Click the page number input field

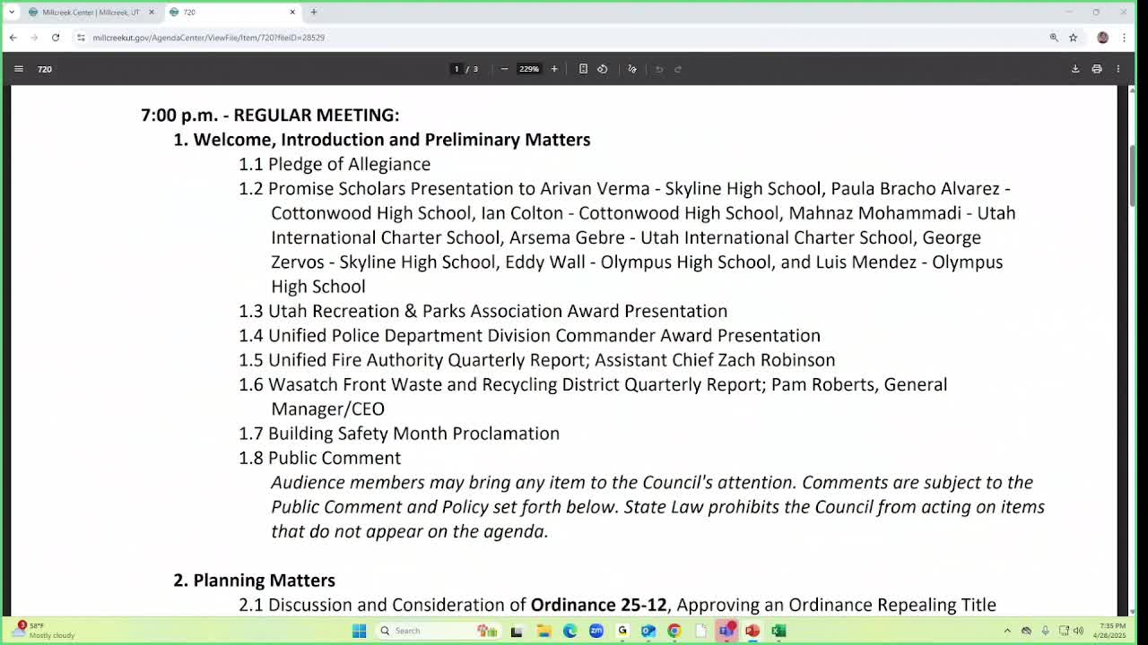point(457,69)
